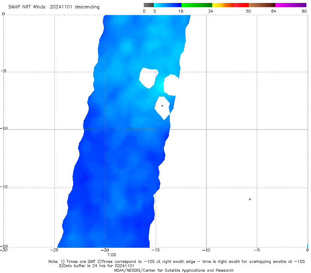311x273 pixels.
Task: Click the '3)Data buffer is 24 hrs' note
Action: [96, 266]
